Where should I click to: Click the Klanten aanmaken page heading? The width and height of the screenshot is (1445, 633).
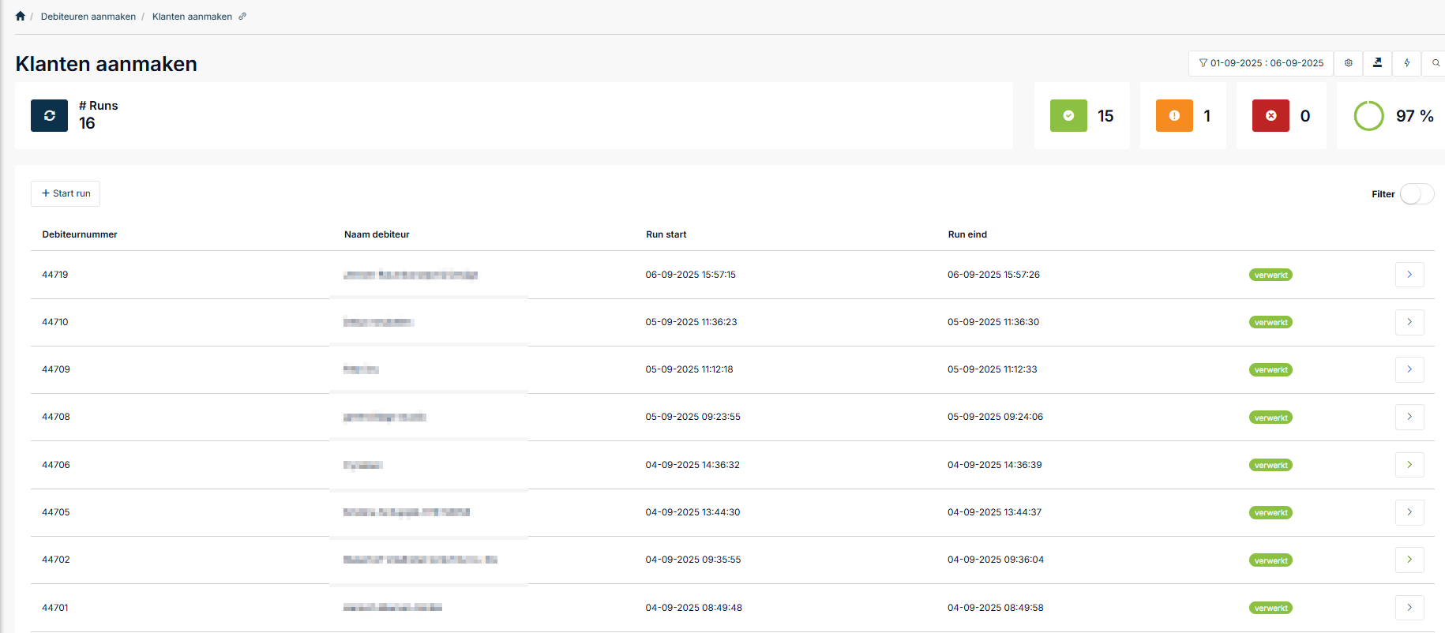pos(107,64)
